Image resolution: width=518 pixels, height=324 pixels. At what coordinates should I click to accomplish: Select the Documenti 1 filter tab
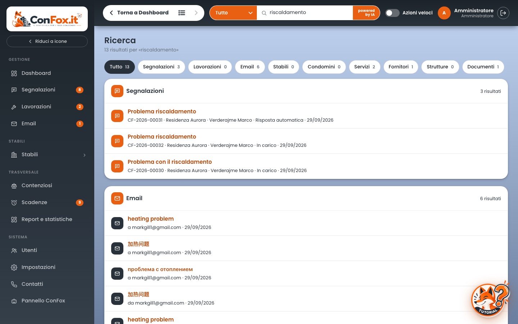[483, 67]
